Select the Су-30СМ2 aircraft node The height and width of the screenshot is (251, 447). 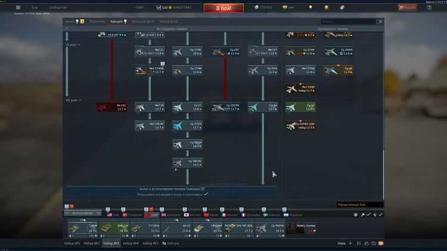[187, 162]
